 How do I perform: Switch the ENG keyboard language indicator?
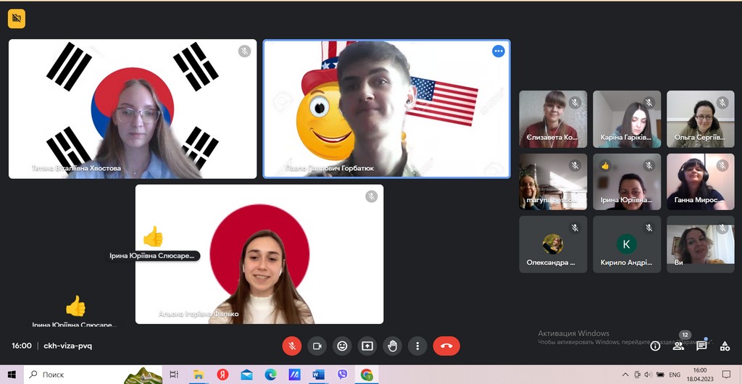[x=675, y=375]
